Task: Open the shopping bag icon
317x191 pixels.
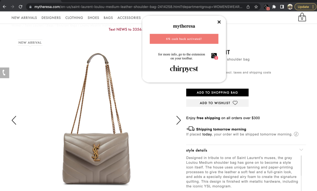Action: (302, 17)
